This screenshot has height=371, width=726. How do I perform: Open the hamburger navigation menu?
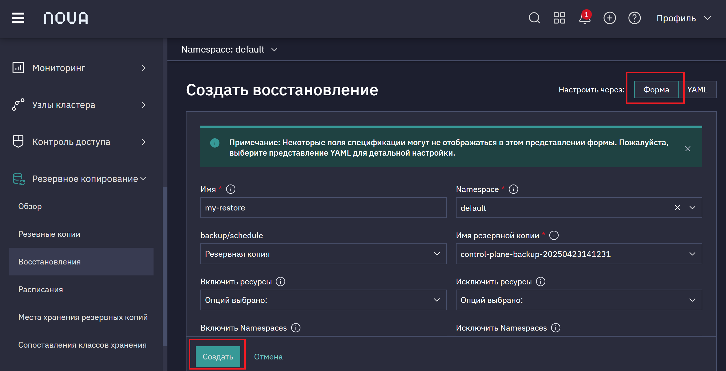18,18
